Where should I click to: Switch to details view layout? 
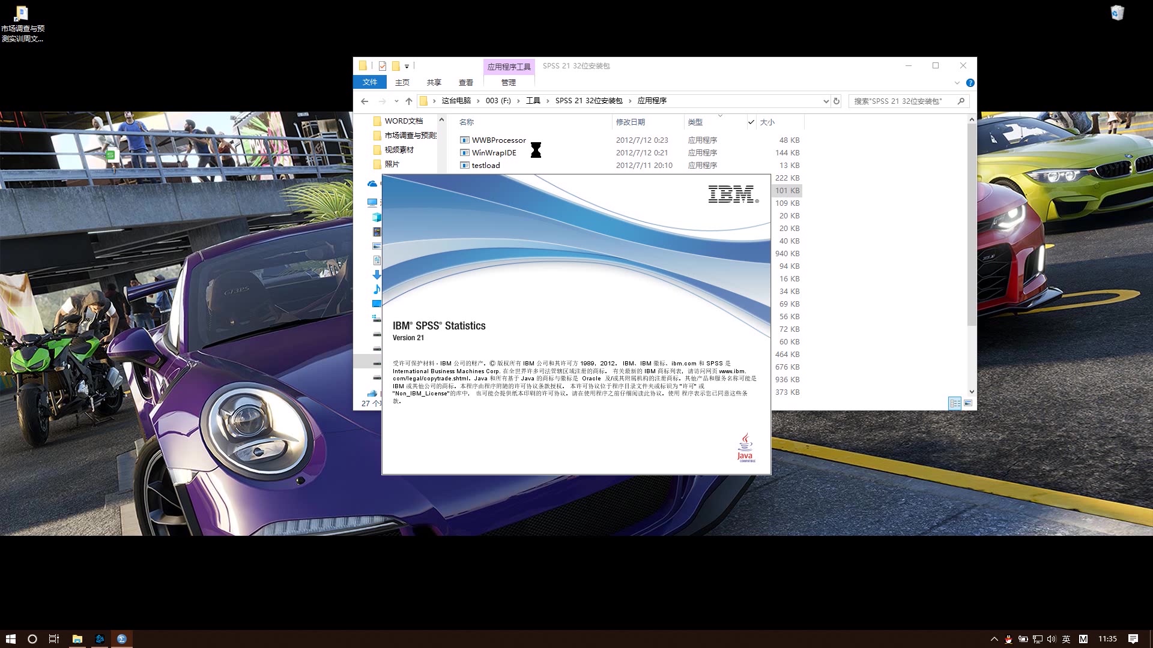pyautogui.click(x=955, y=403)
